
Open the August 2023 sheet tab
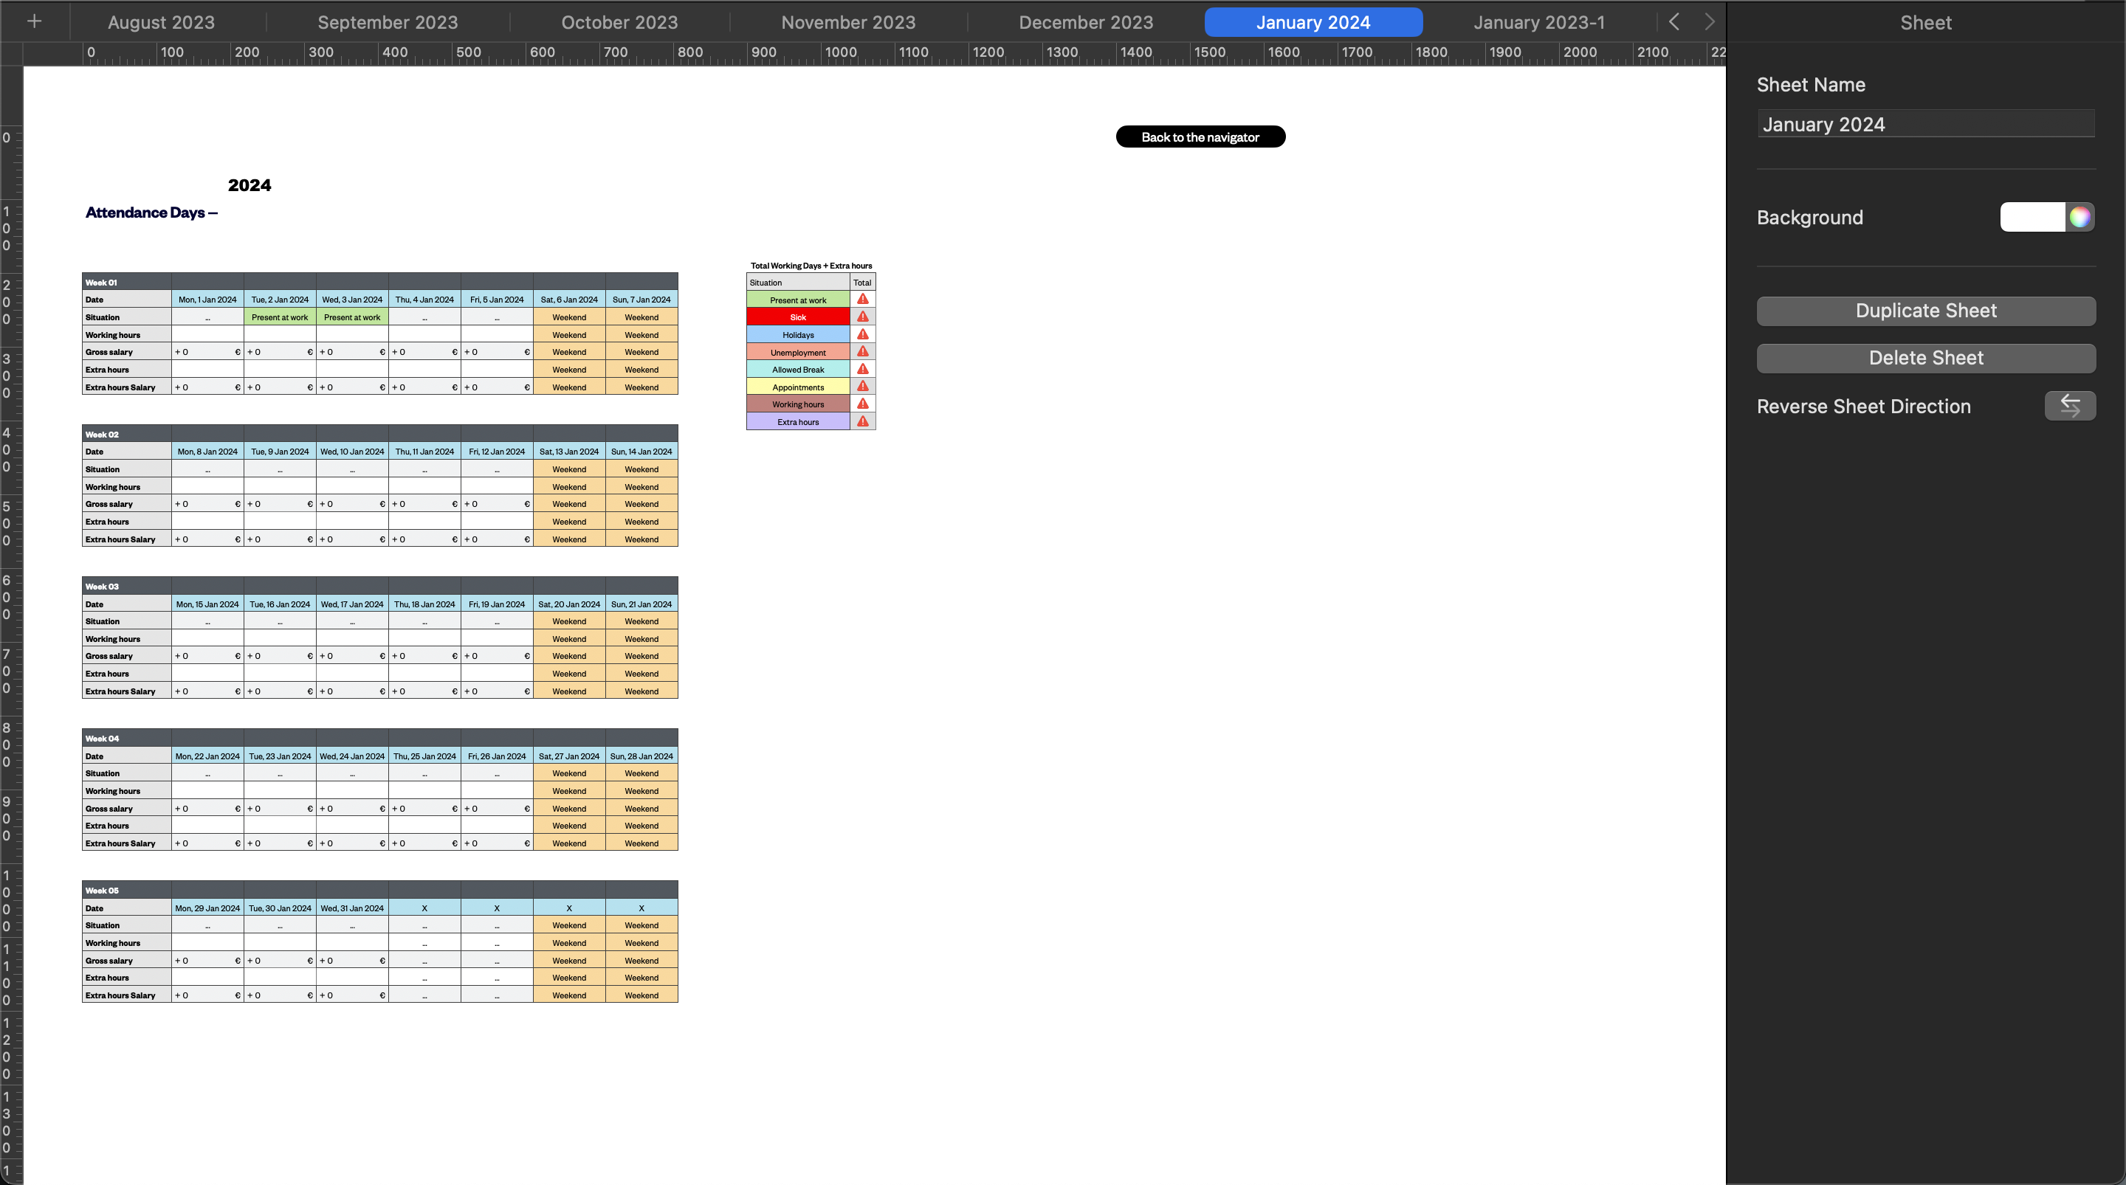point(161,22)
